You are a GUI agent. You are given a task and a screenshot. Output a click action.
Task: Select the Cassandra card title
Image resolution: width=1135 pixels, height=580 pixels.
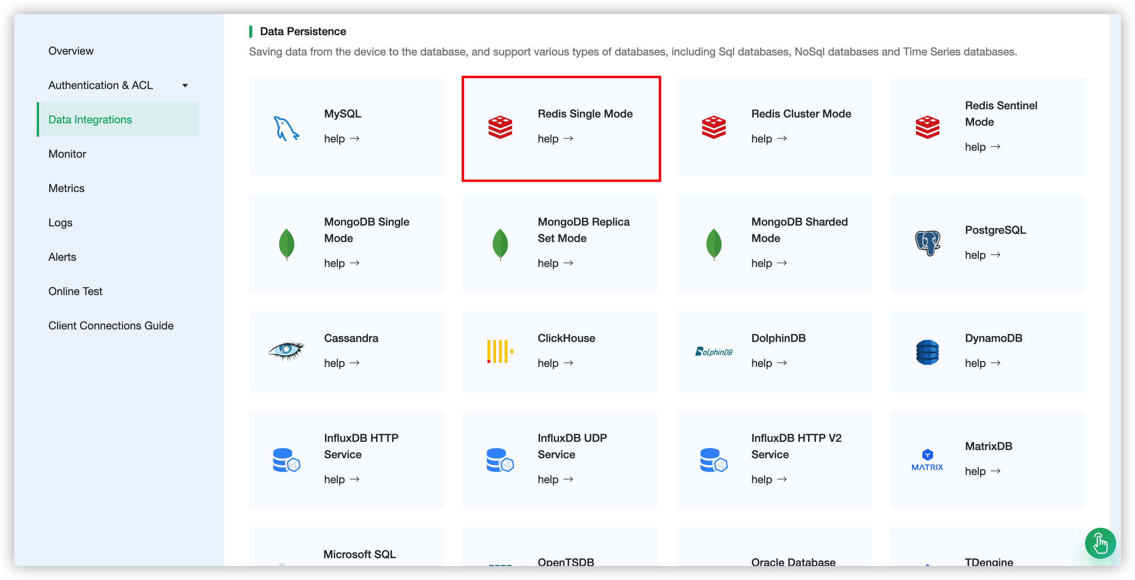pos(351,338)
